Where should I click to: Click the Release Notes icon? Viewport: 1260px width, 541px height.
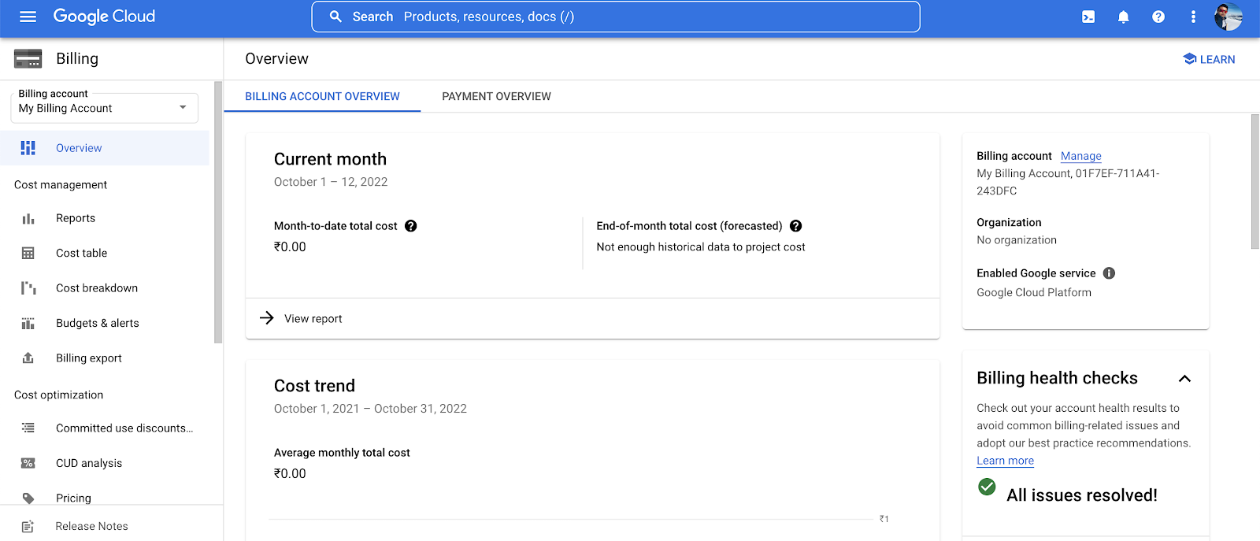pos(28,527)
